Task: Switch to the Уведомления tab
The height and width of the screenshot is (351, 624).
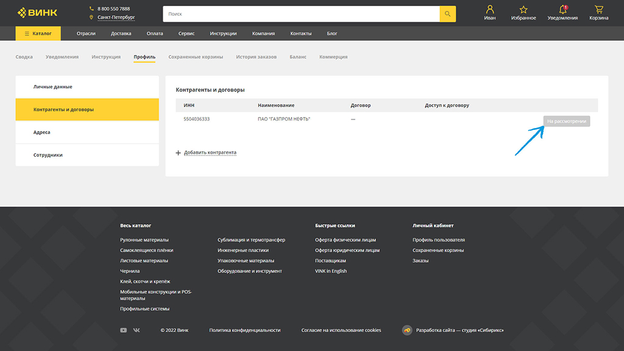Action: coord(62,57)
